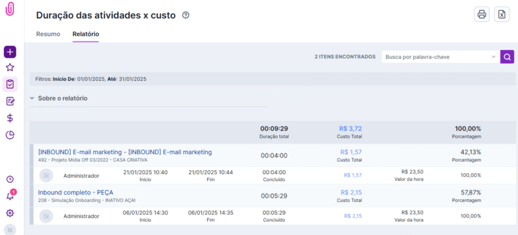Open settings gear in sidebar
518x235 pixels.
[x=10, y=213]
